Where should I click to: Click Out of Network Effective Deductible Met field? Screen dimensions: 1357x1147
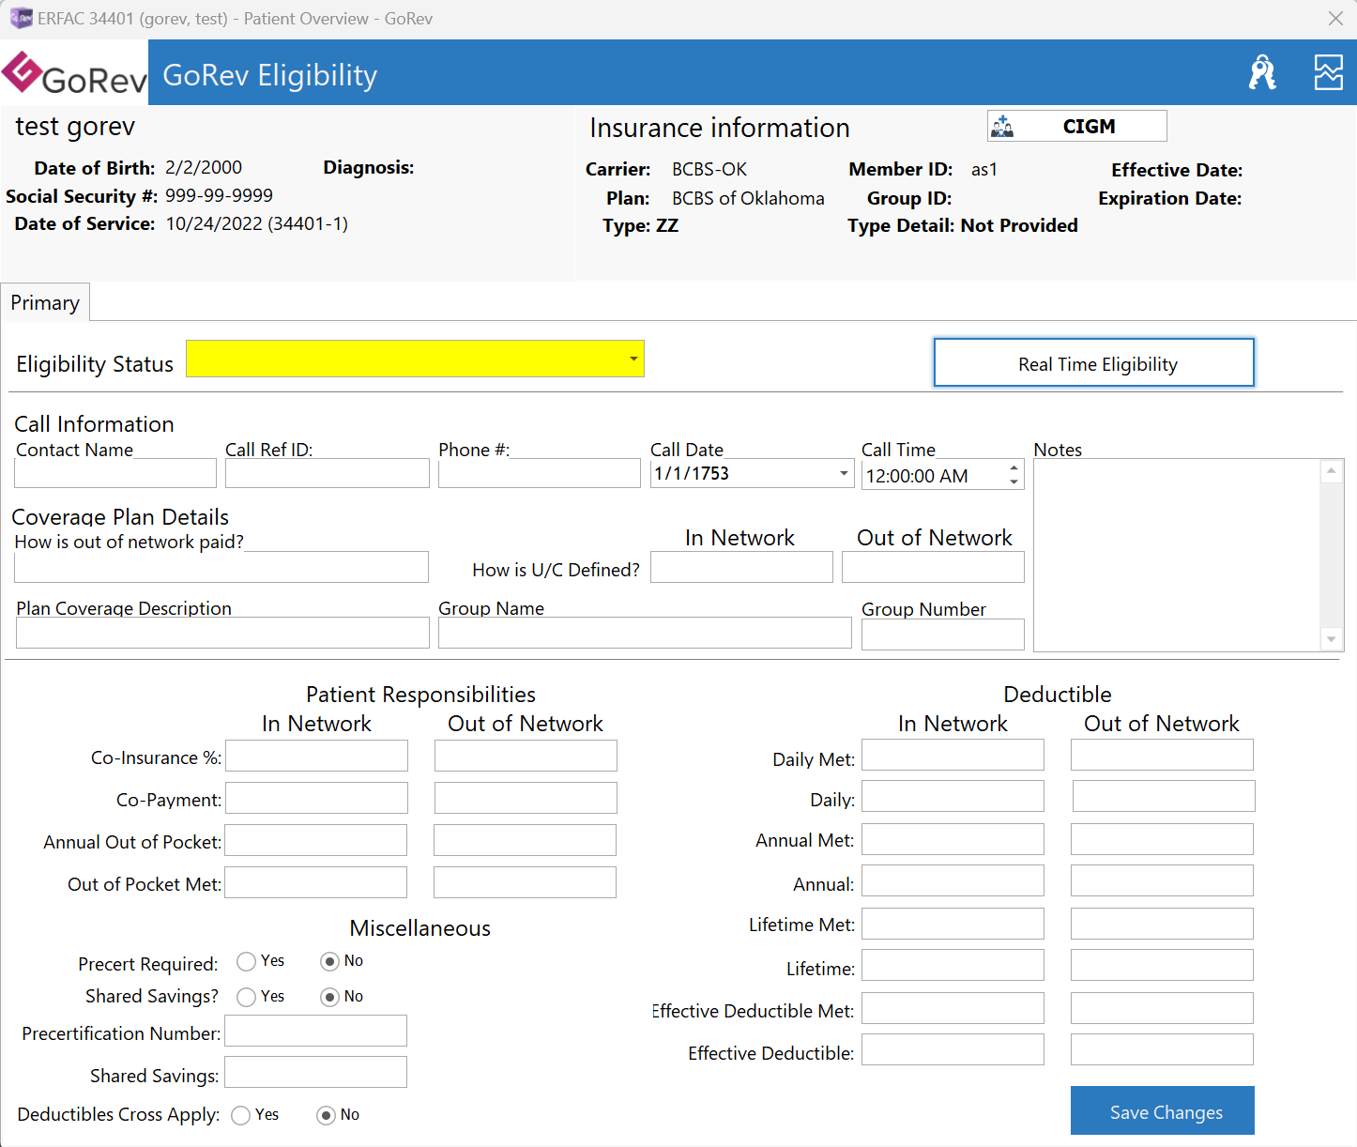(x=1162, y=1008)
